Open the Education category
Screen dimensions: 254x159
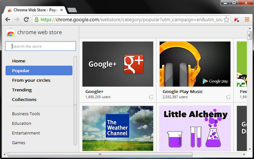(22, 123)
